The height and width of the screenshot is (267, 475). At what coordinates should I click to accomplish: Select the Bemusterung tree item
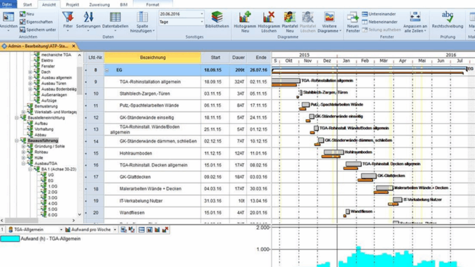[46, 106]
